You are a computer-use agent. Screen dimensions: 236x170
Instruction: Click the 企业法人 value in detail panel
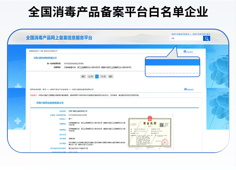click(x=71, y=119)
